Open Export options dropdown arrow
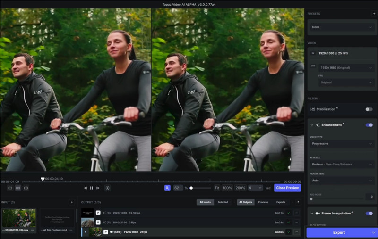 click(373, 232)
